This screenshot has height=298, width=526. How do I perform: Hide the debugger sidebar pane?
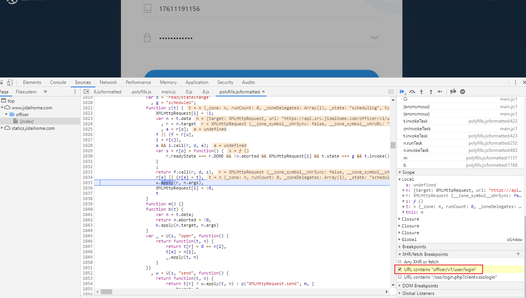(391, 91)
